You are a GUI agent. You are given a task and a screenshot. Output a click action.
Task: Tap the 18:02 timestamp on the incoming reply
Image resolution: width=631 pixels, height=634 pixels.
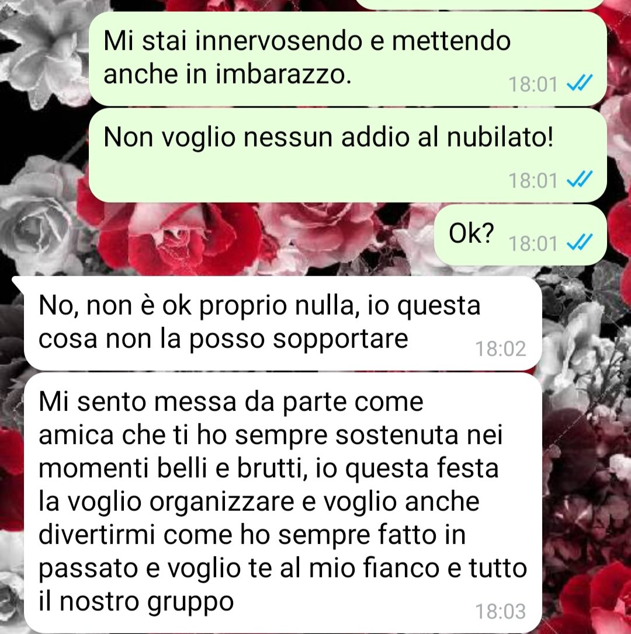(500, 349)
